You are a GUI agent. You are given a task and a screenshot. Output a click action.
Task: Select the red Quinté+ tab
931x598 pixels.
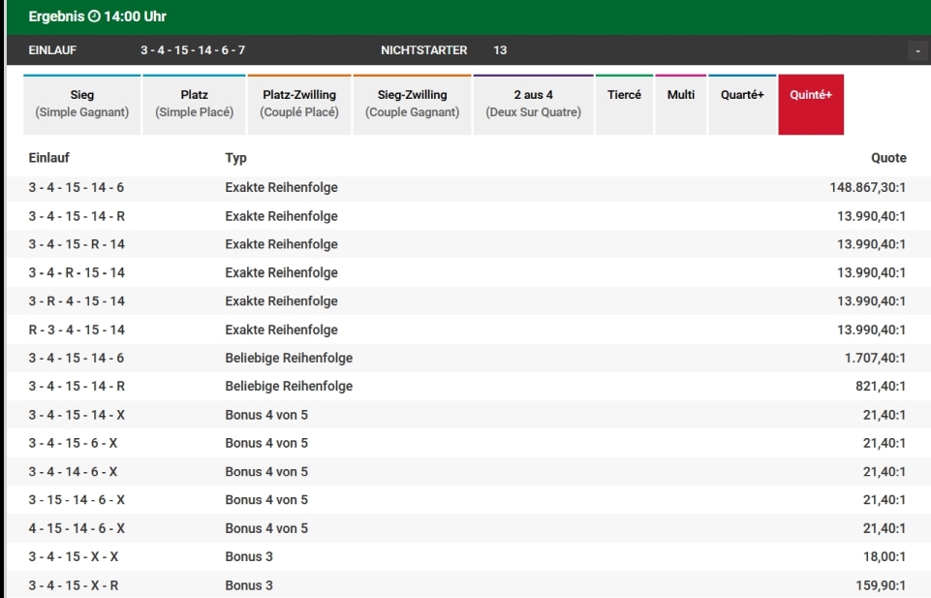click(811, 105)
